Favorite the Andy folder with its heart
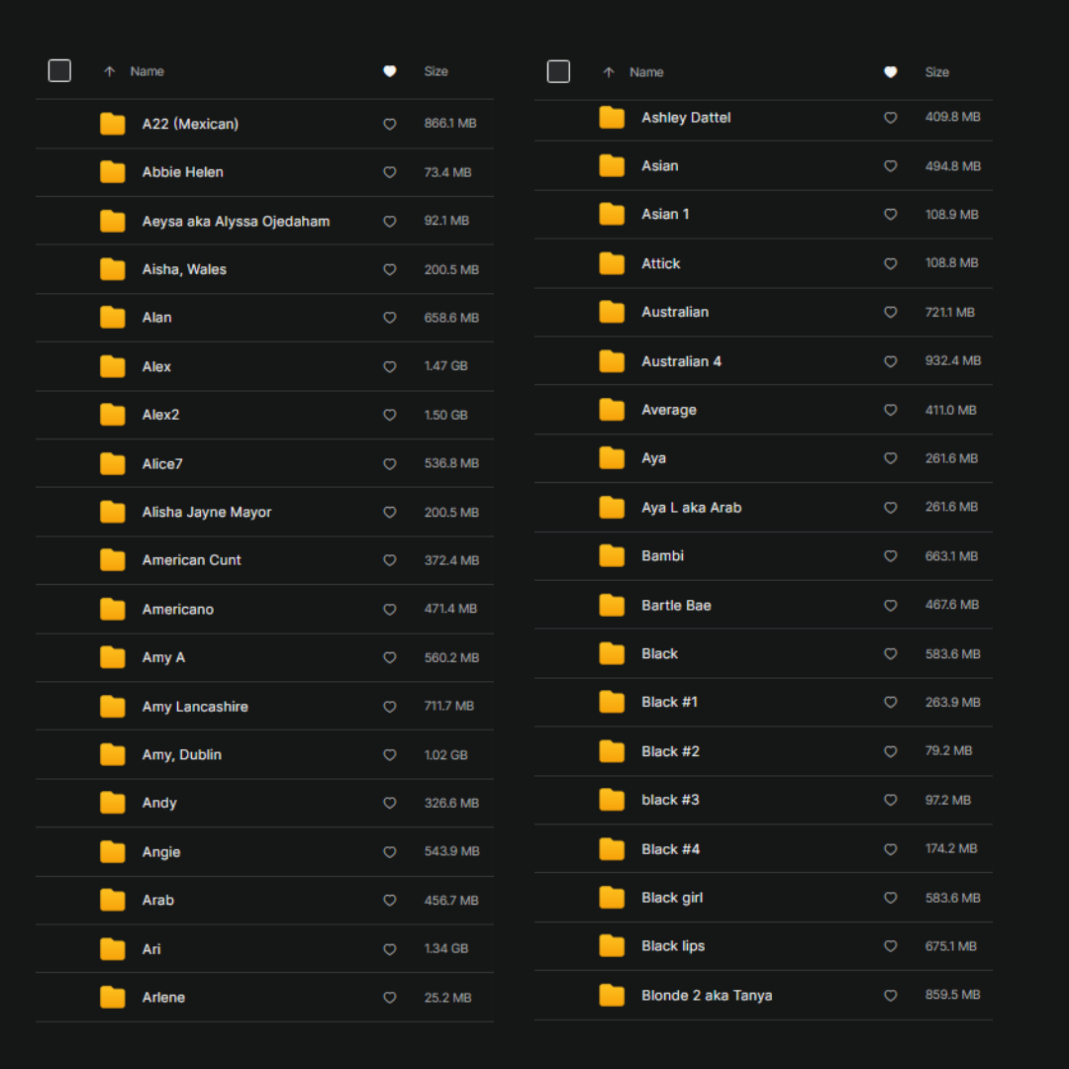This screenshot has width=1069, height=1069. pos(389,803)
